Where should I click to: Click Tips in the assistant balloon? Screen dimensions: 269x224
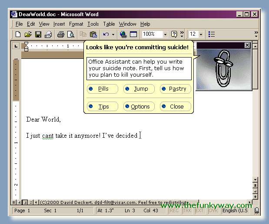pos(103,106)
